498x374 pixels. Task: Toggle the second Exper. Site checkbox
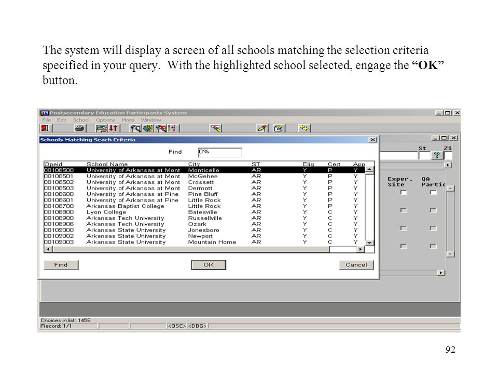click(404, 210)
